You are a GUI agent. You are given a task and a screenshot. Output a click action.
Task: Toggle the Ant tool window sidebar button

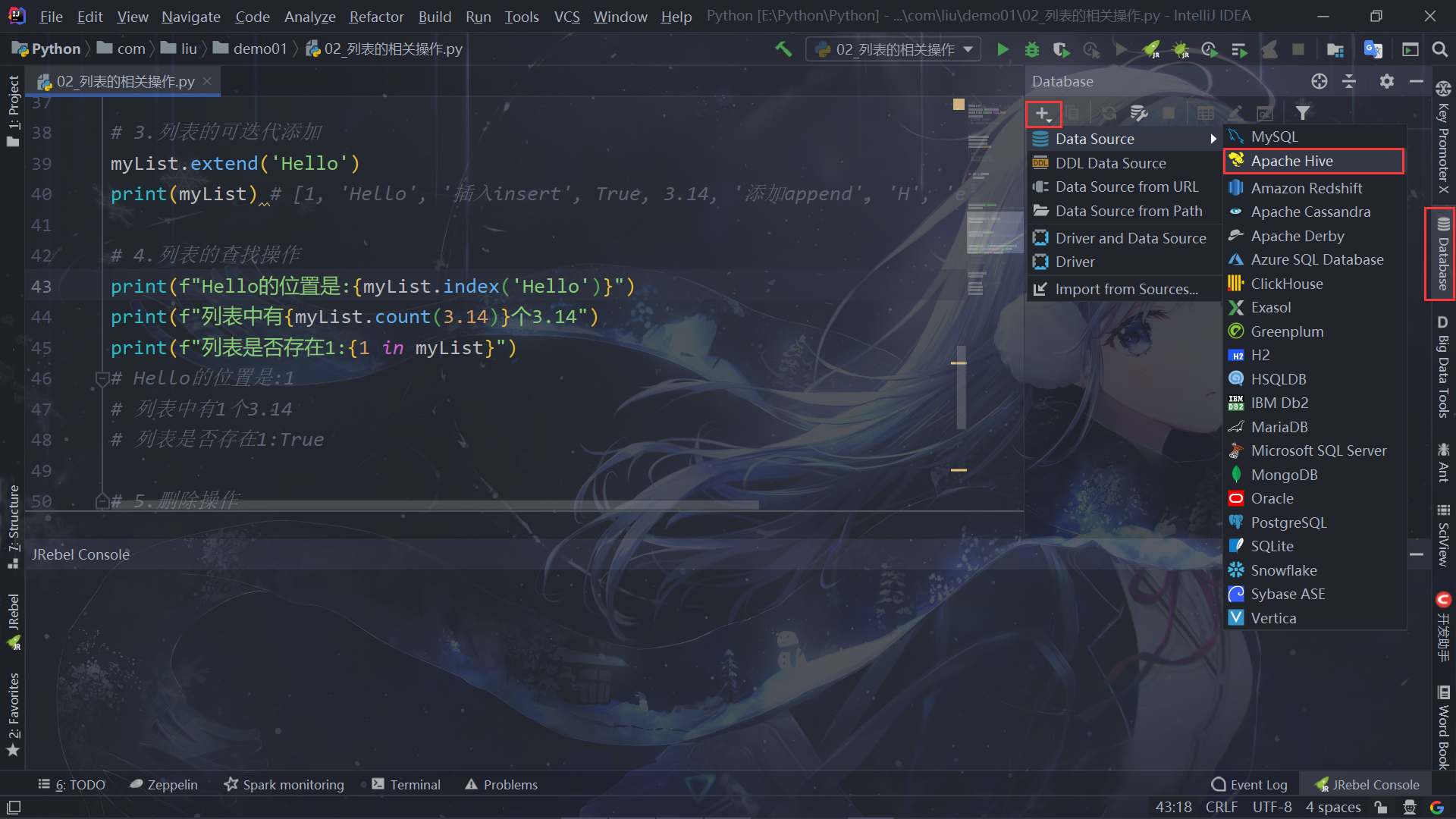click(x=1442, y=463)
